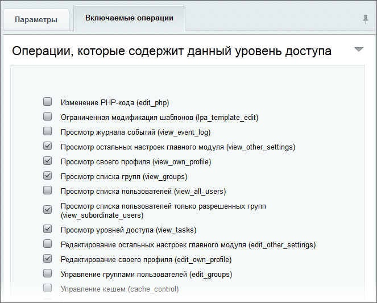The width and height of the screenshot is (377, 303).
Task: Enable the edit_other_settings checkbox
Action: pos(48,244)
